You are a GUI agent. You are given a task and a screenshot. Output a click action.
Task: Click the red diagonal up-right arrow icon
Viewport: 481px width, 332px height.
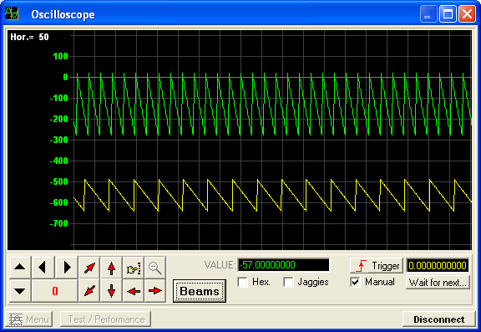pyautogui.click(x=89, y=268)
